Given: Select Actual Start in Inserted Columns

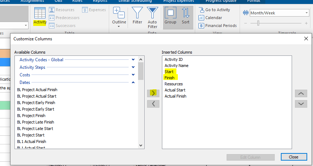Looking at the screenshot, I should tap(175, 90).
